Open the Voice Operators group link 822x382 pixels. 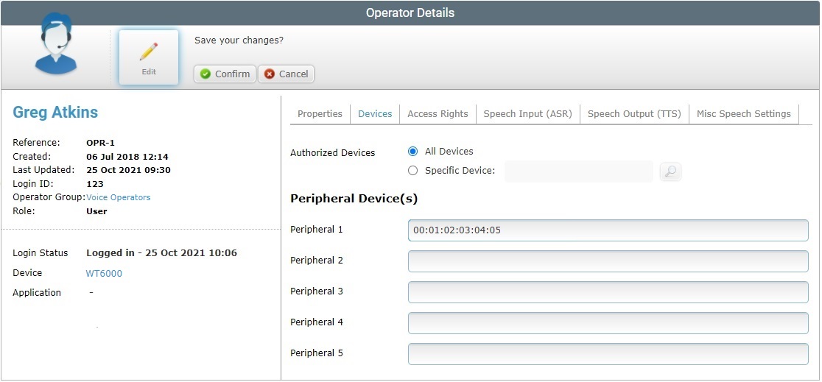pyautogui.click(x=119, y=197)
